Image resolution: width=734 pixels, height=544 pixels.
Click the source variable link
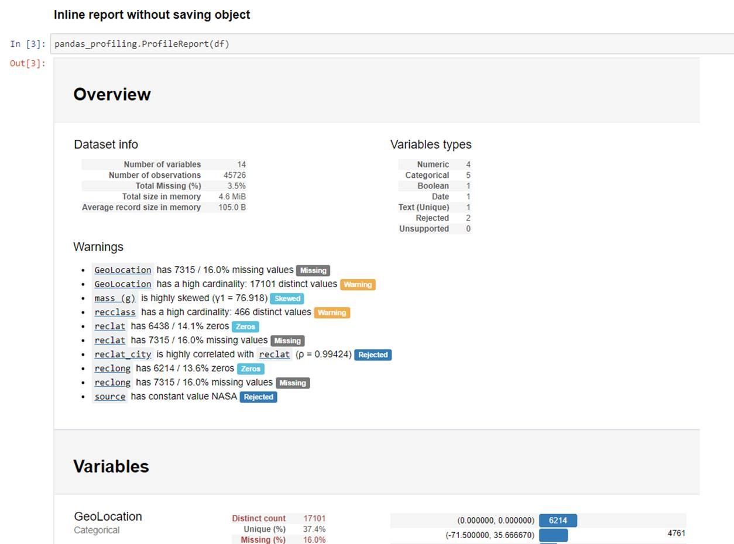click(x=110, y=397)
